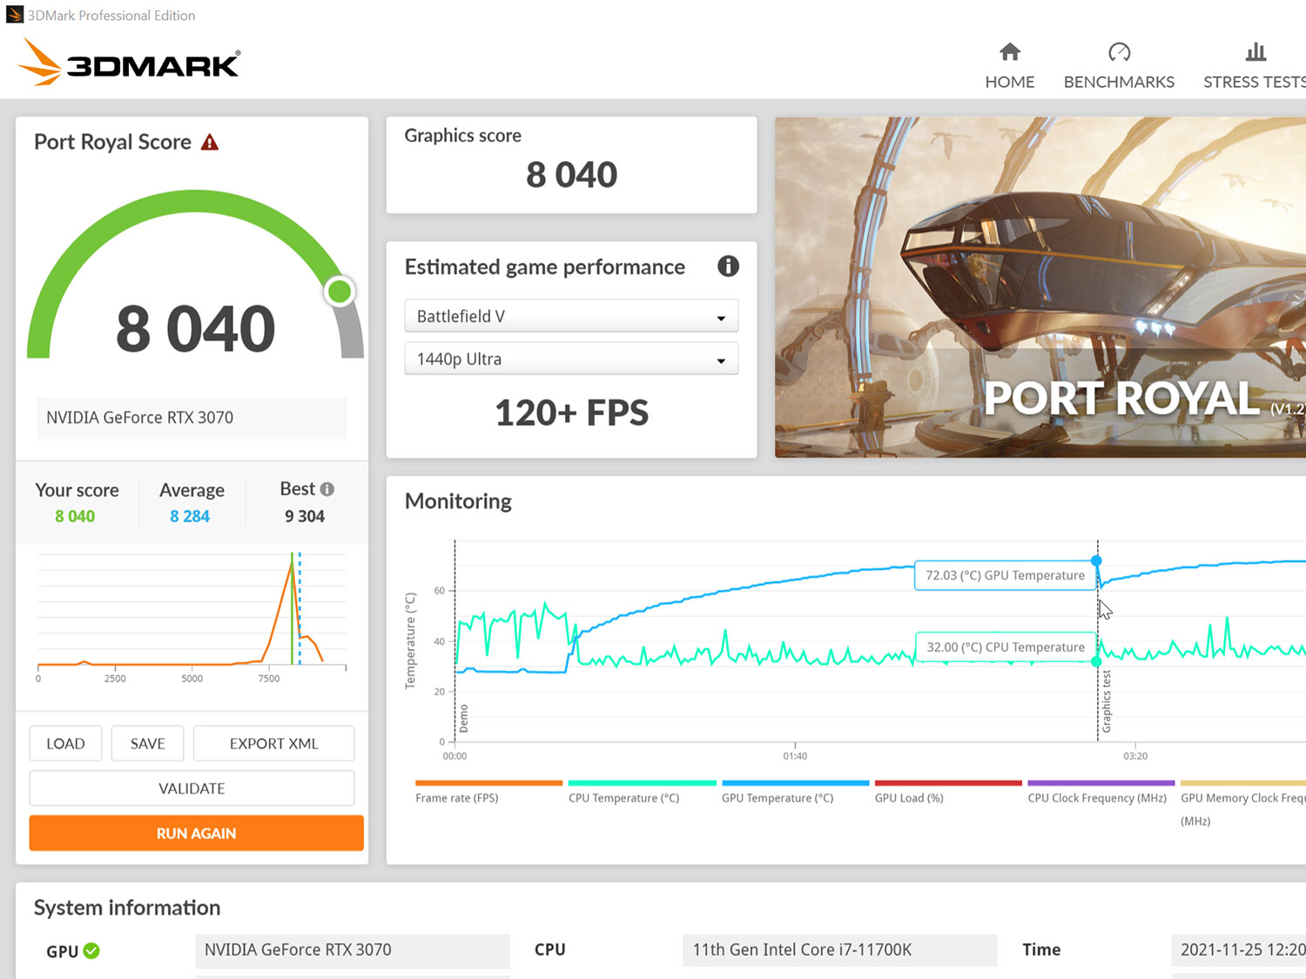This screenshot has height=979, width=1306.
Task: Switch to the STRESS TESTS tab
Action: coord(1255,82)
